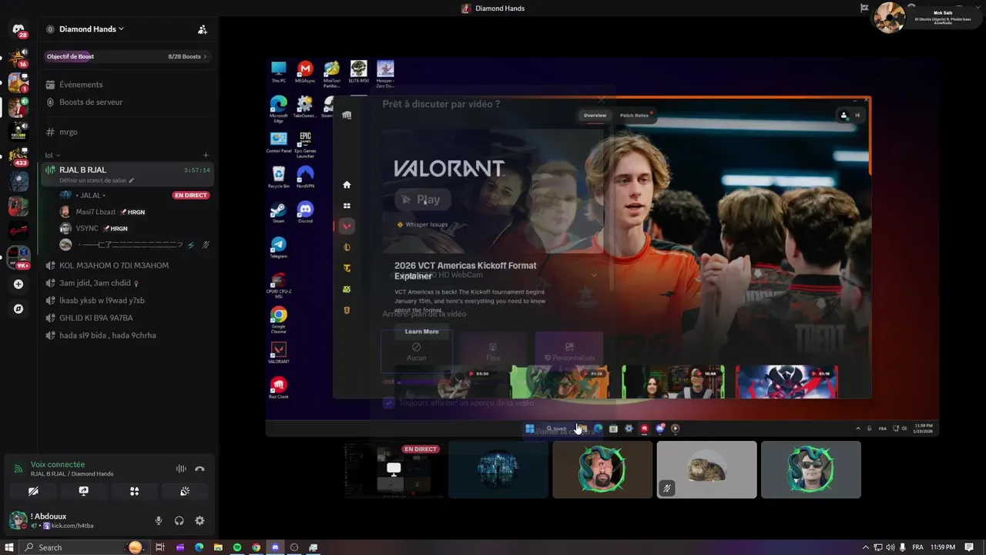Image resolution: width=986 pixels, height=555 pixels.
Task: Open HD WebCam camera selection dropdown
Action: (x=493, y=275)
